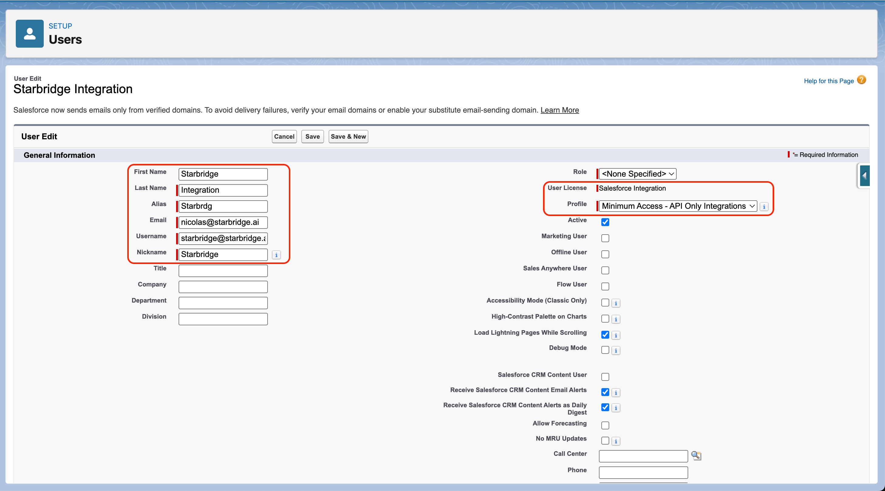The image size is (885, 491).
Task: Uncheck Load Lightning Pages While Scrolling
Action: point(605,335)
